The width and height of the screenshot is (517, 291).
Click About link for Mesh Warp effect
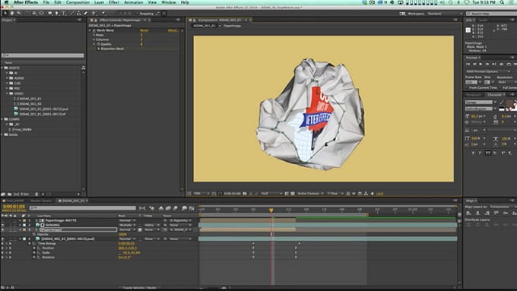pos(173,30)
